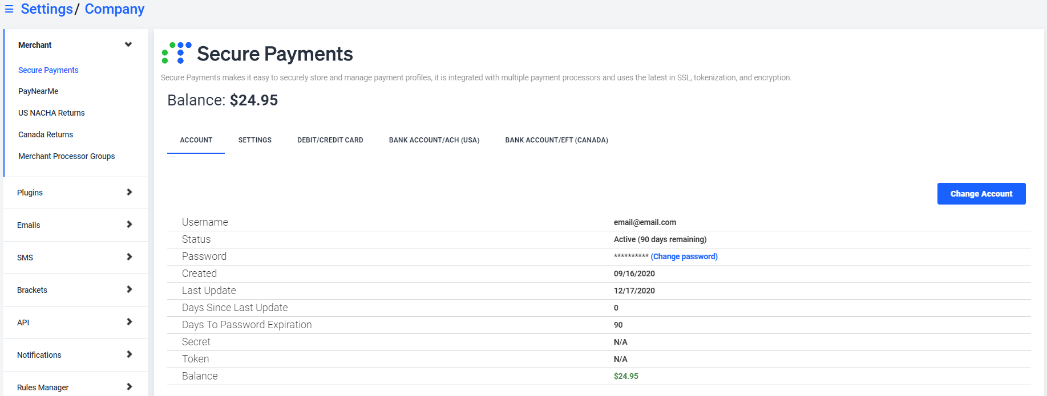Click the SMS menu label
Image resolution: width=1047 pixels, height=396 pixels.
coord(25,258)
